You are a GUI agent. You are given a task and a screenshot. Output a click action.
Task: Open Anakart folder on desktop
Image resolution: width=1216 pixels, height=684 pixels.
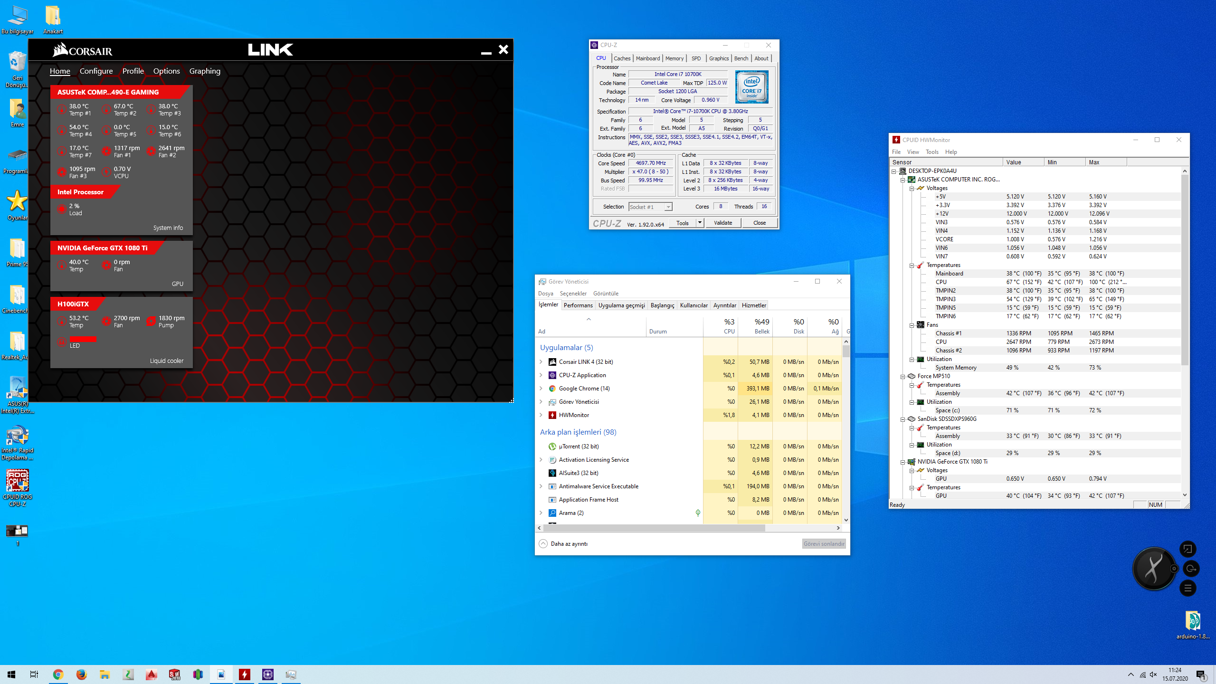tap(53, 19)
